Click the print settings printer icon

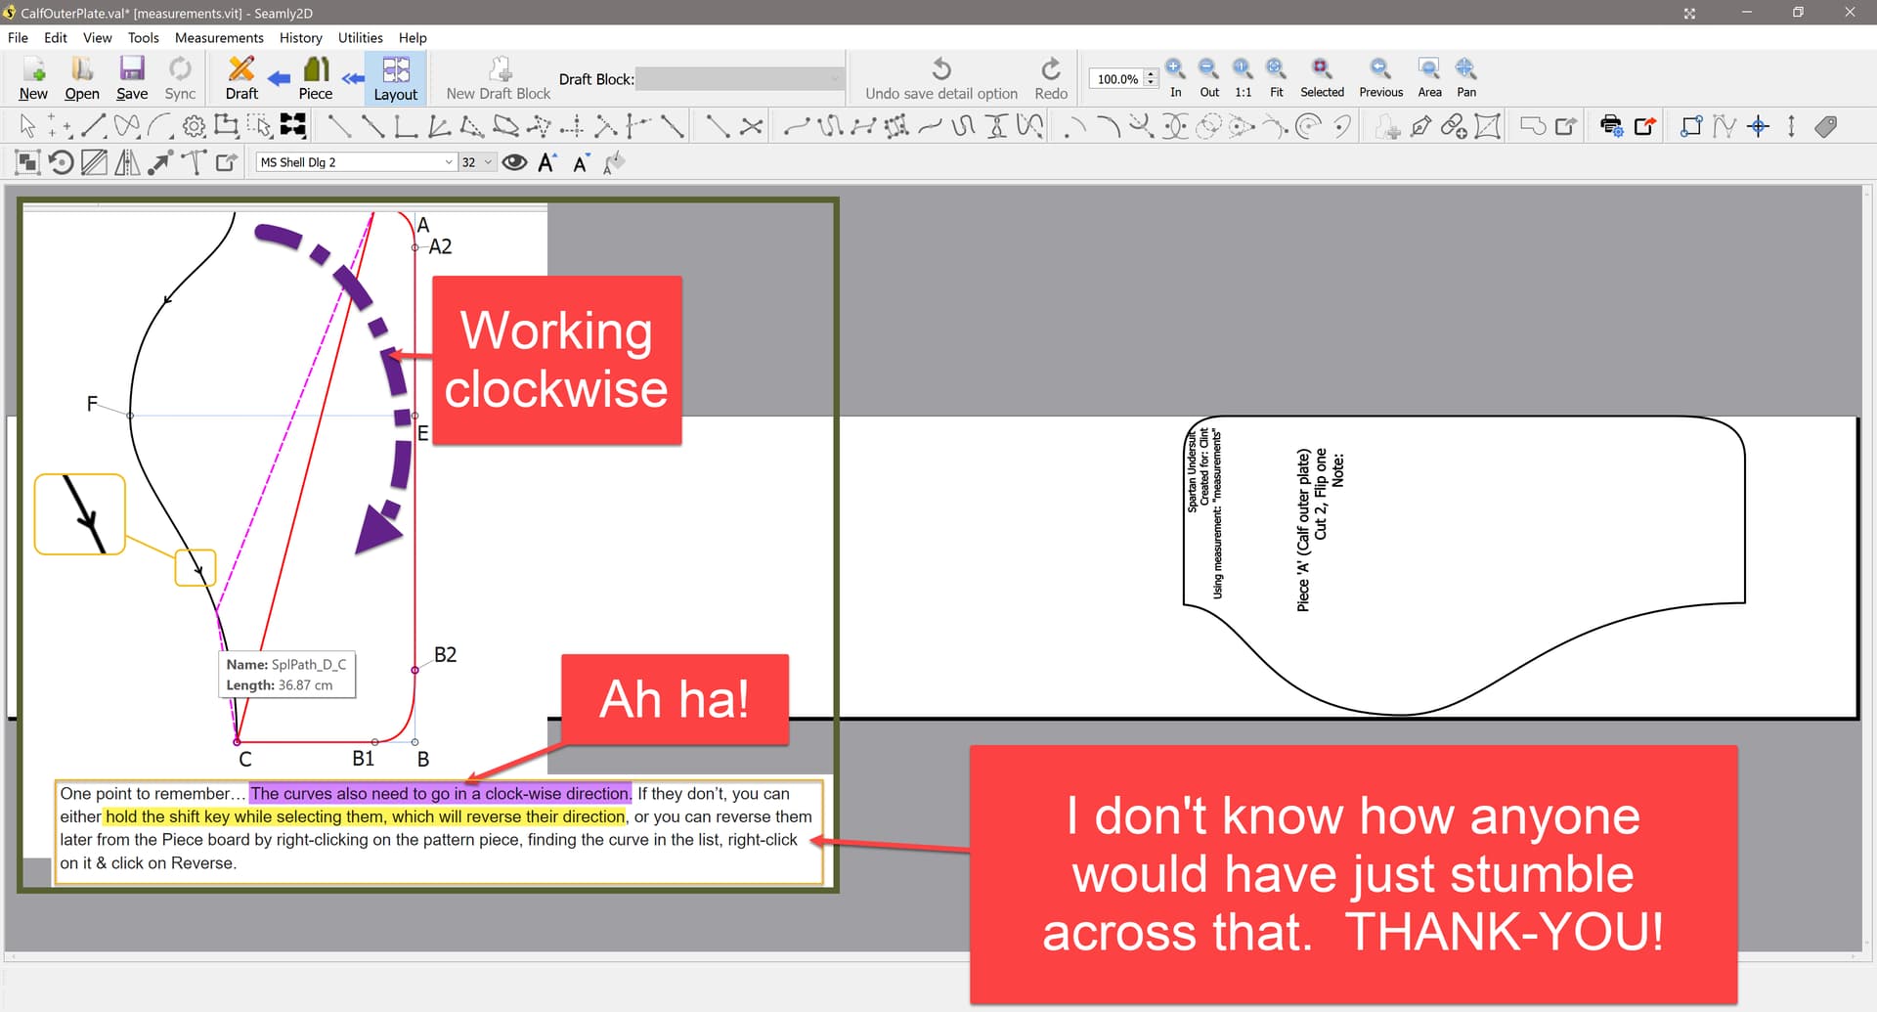(x=1611, y=126)
